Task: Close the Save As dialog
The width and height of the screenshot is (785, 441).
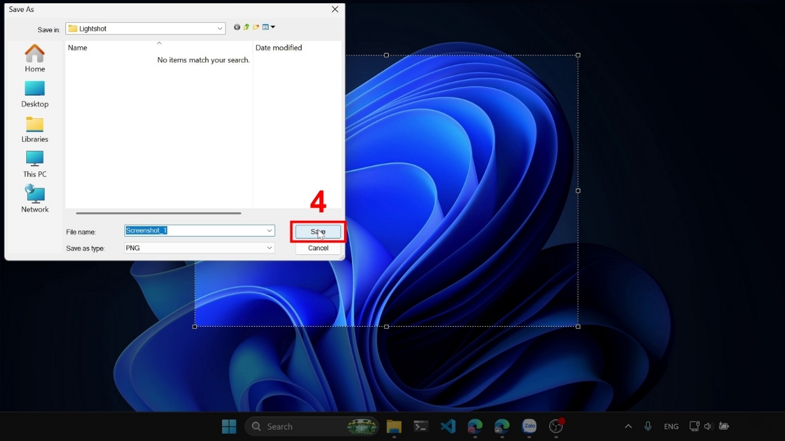Action: tap(335, 9)
